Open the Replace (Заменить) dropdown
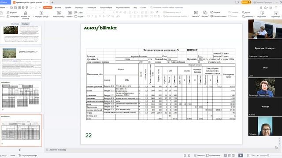282x158 pixels. tap(249, 16)
